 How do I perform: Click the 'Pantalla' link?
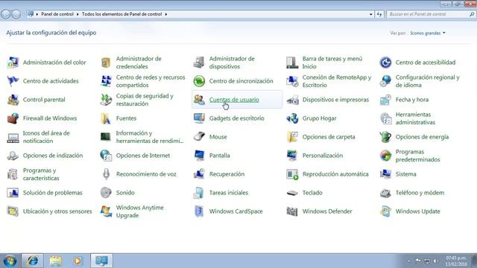219,156
